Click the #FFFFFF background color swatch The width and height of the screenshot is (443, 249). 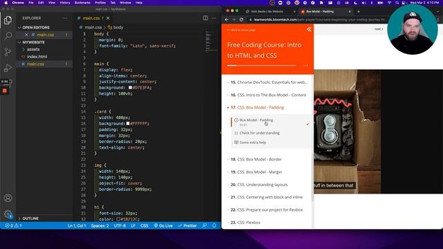(128, 124)
